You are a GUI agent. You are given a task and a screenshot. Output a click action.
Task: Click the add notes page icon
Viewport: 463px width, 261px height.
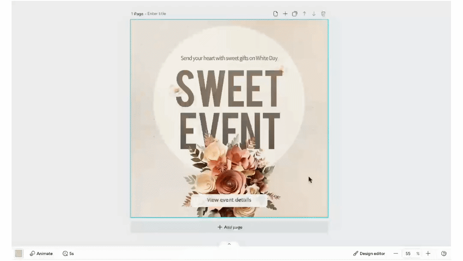point(276,14)
